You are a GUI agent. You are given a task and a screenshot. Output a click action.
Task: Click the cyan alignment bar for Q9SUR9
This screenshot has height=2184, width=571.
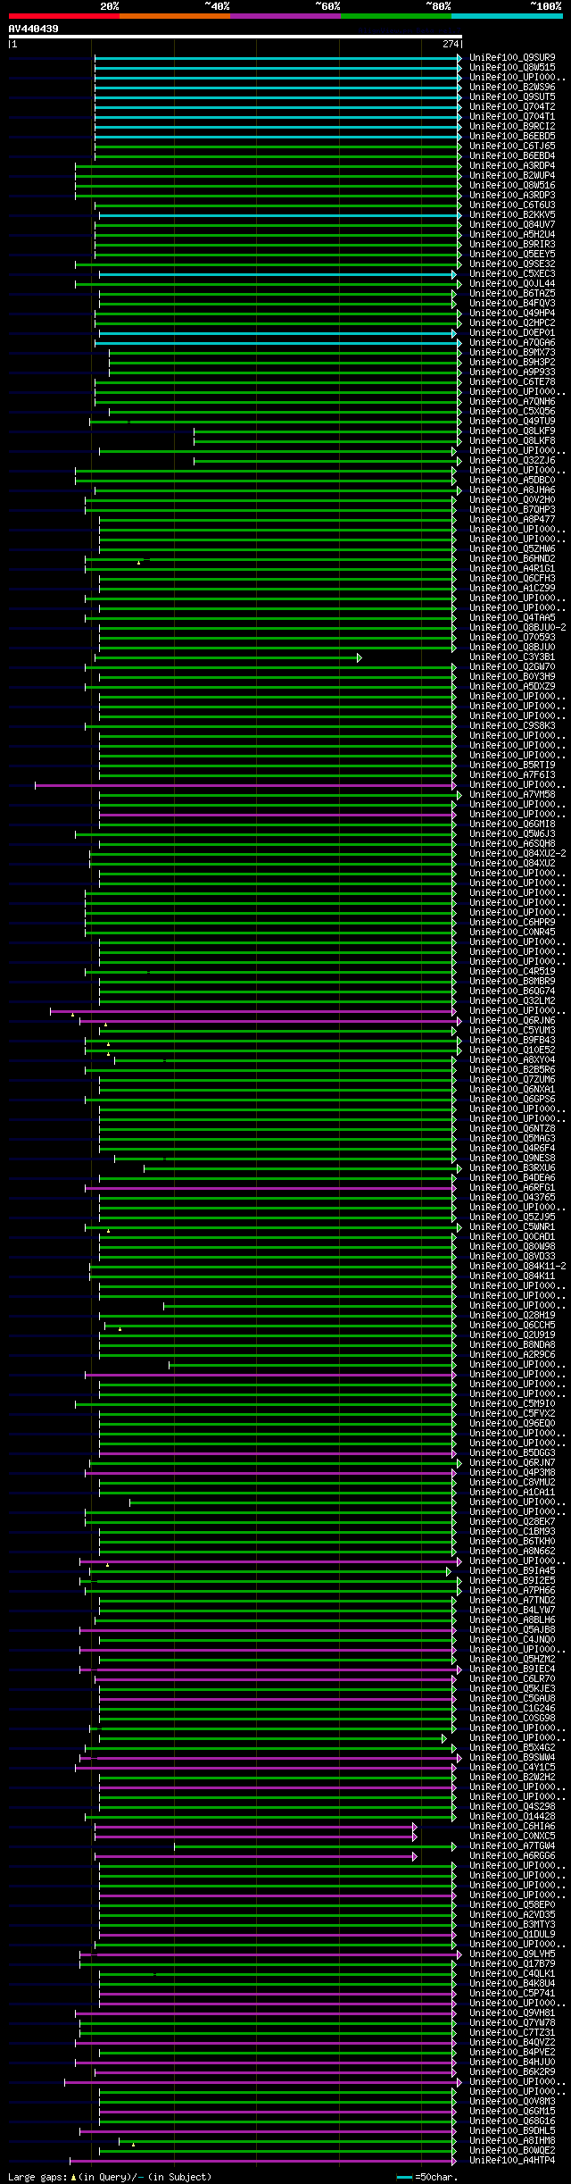277,58
